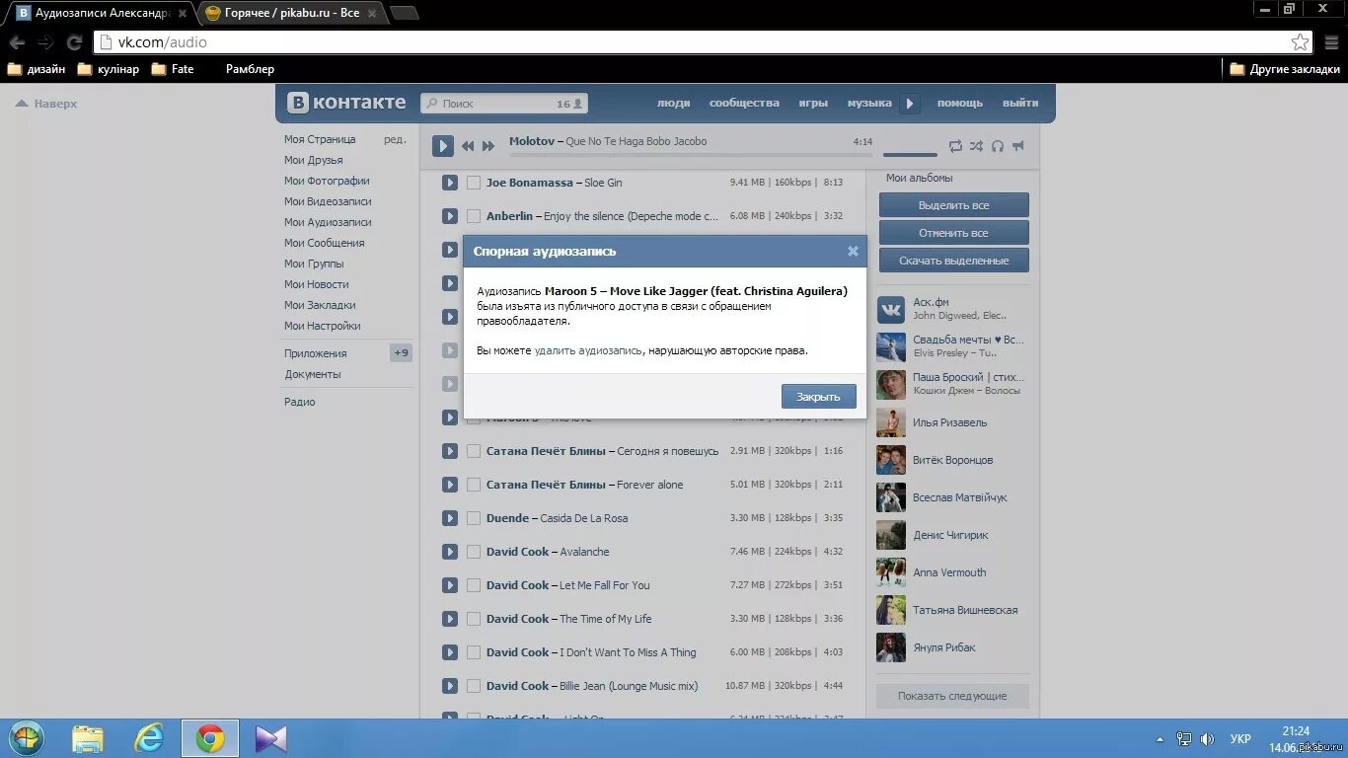Skip to previous track in player
Viewport: 1348px width, 758px height.
pyautogui.click(x=468, y=146)
